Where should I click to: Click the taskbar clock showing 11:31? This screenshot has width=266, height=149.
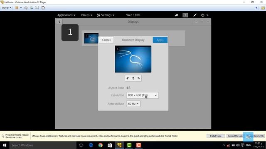tap(259, 145)
